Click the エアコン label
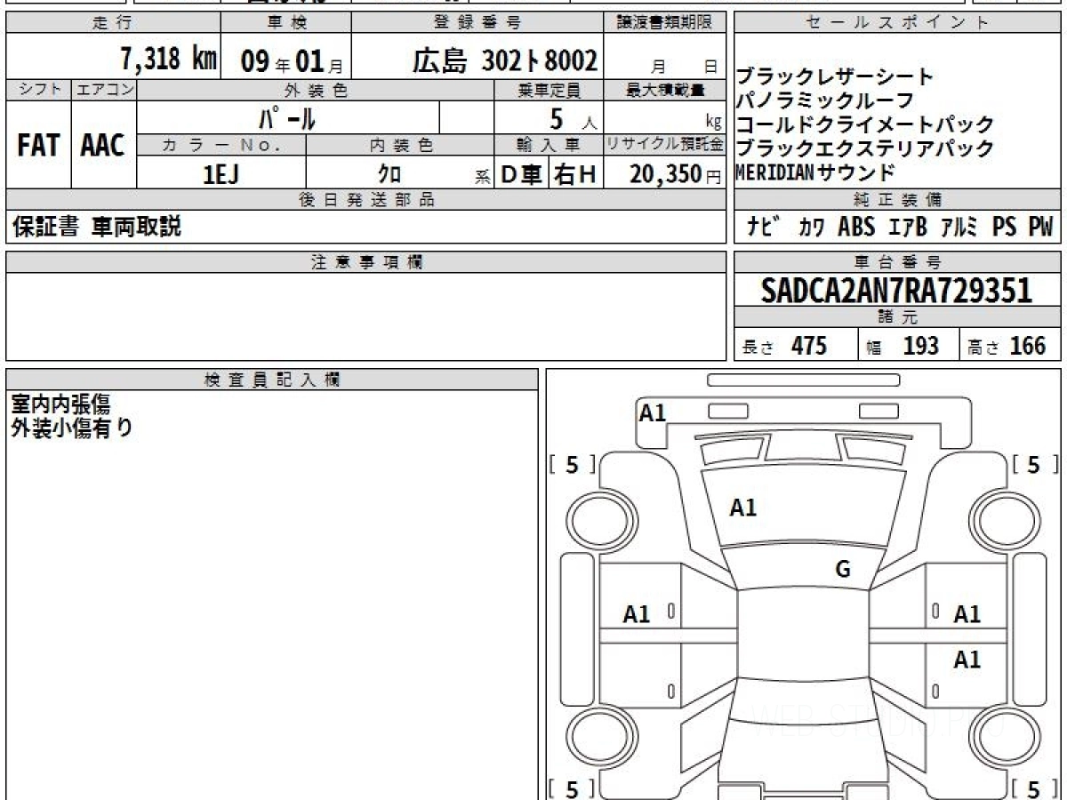 click(104, 90)
